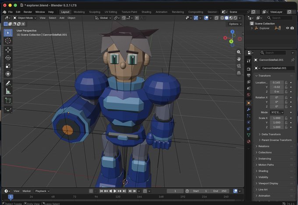Open the File menu

tap(11, 12)
